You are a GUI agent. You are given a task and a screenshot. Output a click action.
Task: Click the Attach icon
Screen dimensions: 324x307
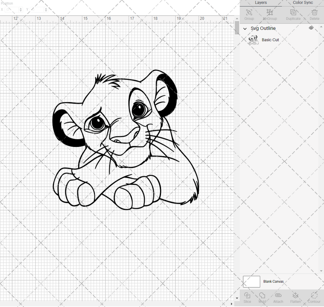pyautogui.click(x=278, y=297)
